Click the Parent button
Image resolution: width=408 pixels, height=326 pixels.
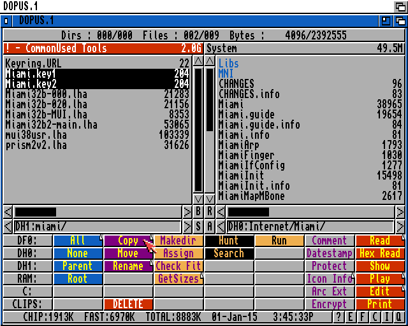point(78,266)
